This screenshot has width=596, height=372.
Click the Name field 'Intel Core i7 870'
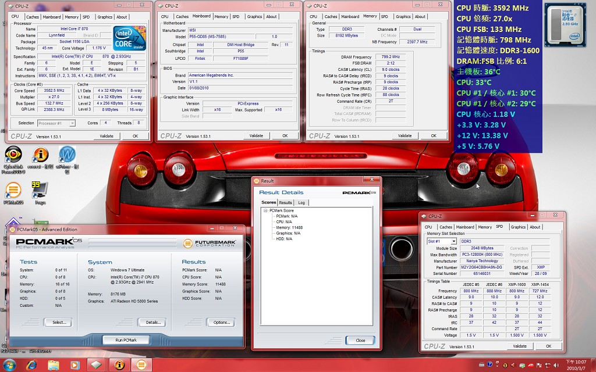tap(74, 29)
